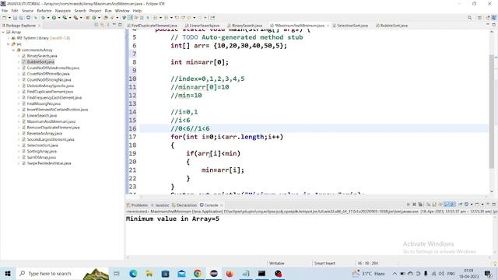Open the dropdown arrow beside the New icon
Image resolution: width=498 pixels, height=280 pixels.
(9, 18)
